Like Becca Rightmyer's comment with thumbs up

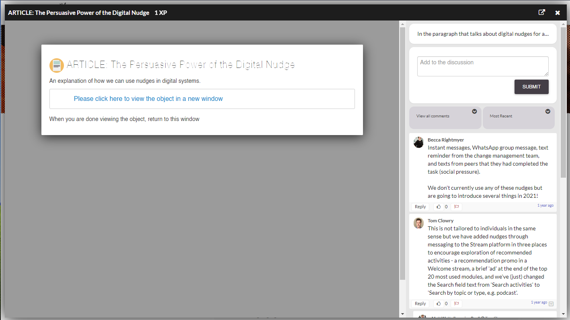click(x=439, y=207)
